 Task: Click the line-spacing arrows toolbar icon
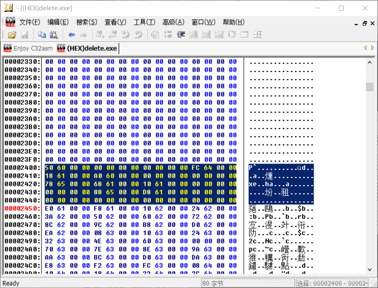[x=168, y=35]
